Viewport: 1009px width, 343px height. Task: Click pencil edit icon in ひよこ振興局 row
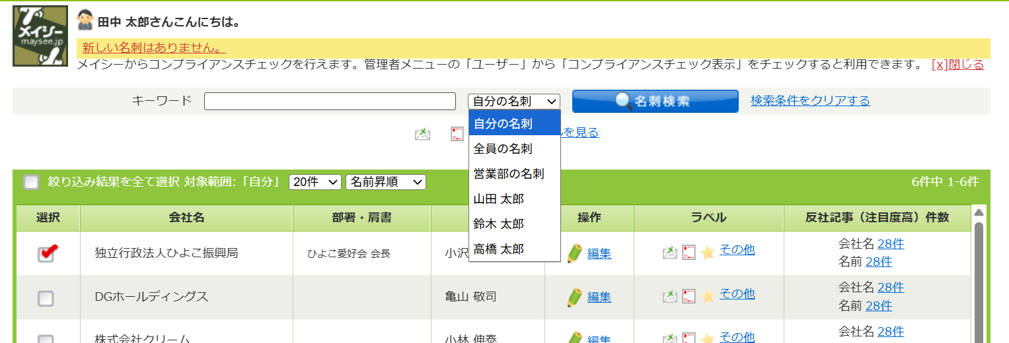click(x=574, y=253)
